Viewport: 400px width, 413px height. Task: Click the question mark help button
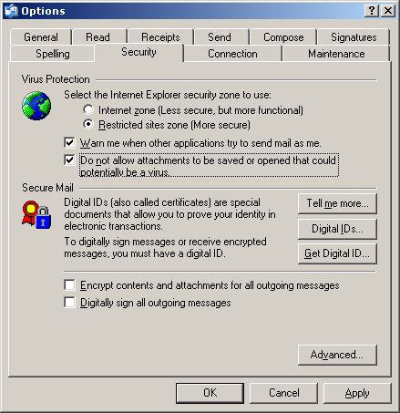pos(372,11)
